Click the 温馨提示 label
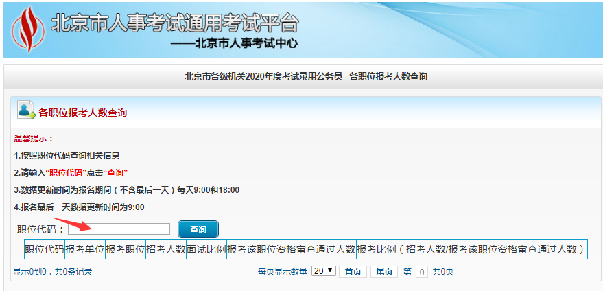603x291 pixels. coord(34,138)
